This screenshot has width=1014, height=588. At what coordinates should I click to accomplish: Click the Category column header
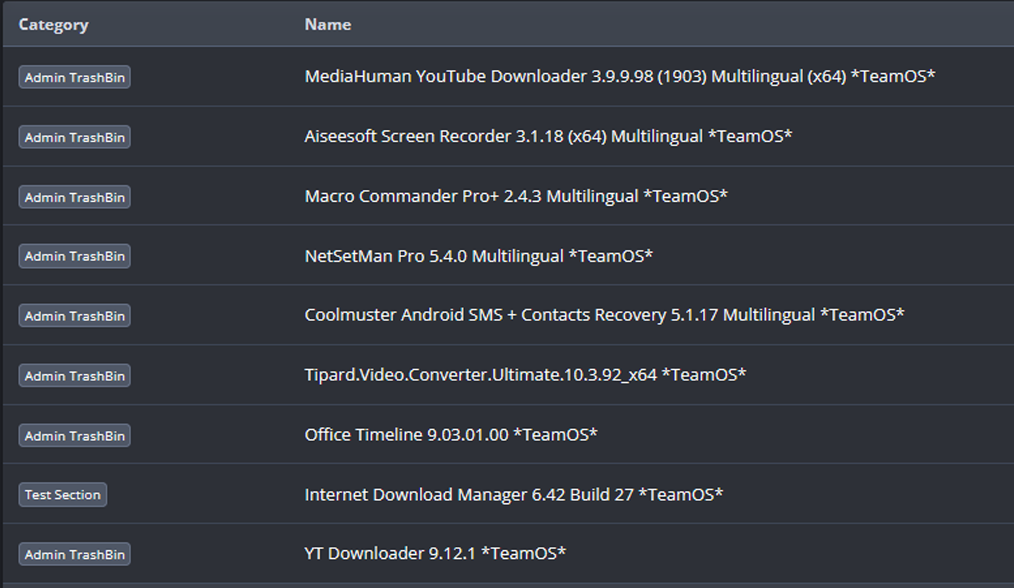pos(54,24)
